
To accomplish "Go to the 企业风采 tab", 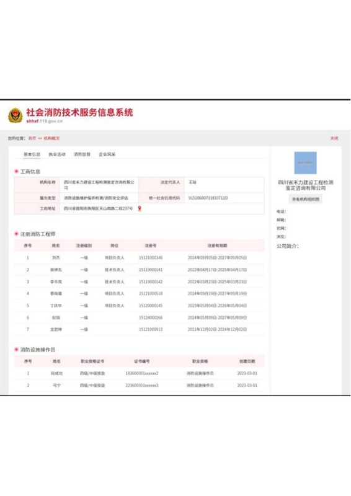I will coord(107,154).
